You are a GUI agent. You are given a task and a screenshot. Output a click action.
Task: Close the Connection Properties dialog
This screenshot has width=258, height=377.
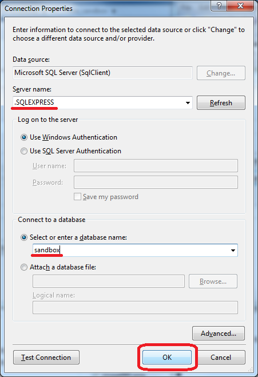pos(240,6)
